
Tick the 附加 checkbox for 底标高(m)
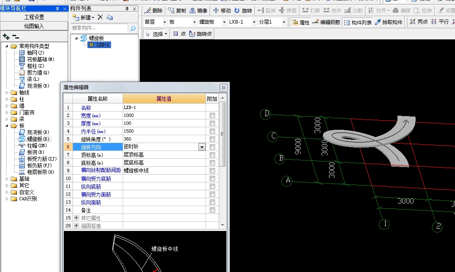click(x=213, y=163)
